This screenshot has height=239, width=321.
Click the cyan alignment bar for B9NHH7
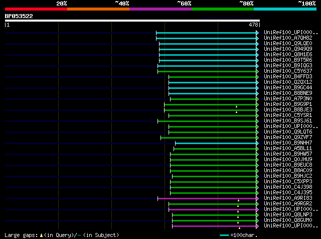coord(216,143)
